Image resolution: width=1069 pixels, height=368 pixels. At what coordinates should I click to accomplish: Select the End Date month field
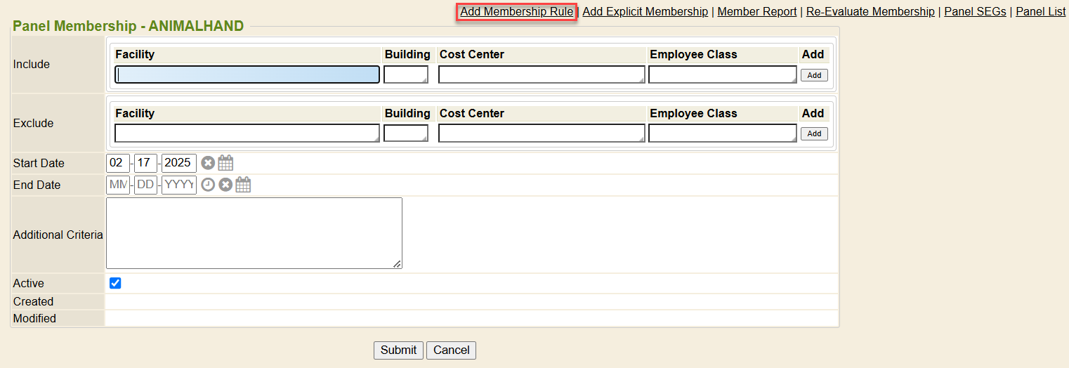(x=118, y=185)
